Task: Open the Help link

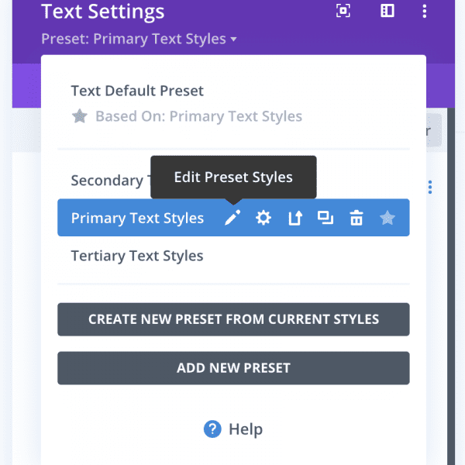Action: click(245, 429)
